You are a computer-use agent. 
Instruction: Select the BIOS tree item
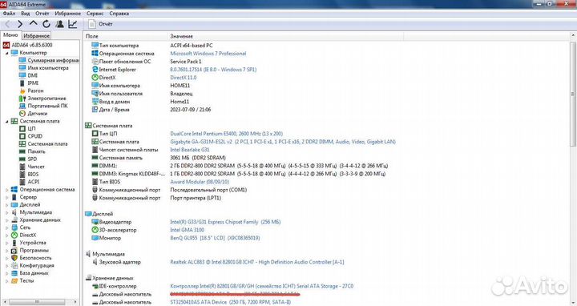pos(29,174)
